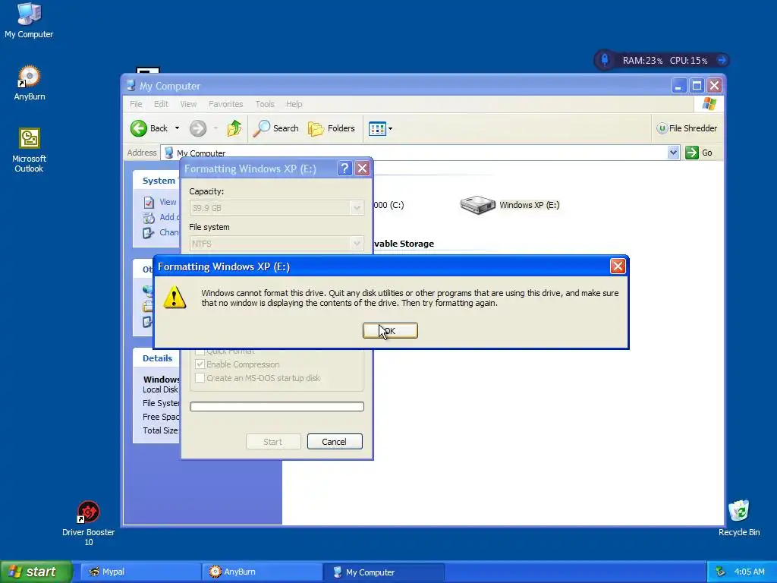
Task: Click the rocket icon on RAM widget
Action: 605,60
